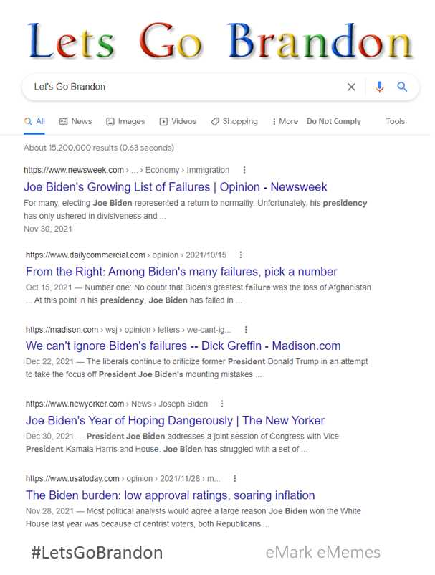Clear the search box with X icon
Image resolution: width=435 pixels, height=575 pixels.
351,87
